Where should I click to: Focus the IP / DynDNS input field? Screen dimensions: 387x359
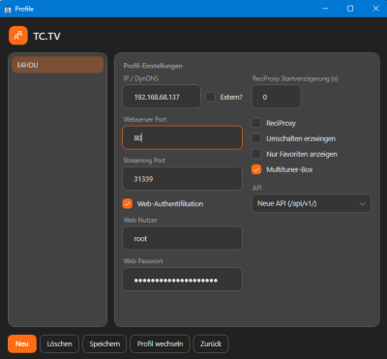(162, 97)
